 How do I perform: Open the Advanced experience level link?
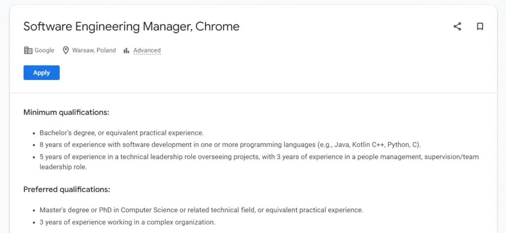[x=147, y=50]
